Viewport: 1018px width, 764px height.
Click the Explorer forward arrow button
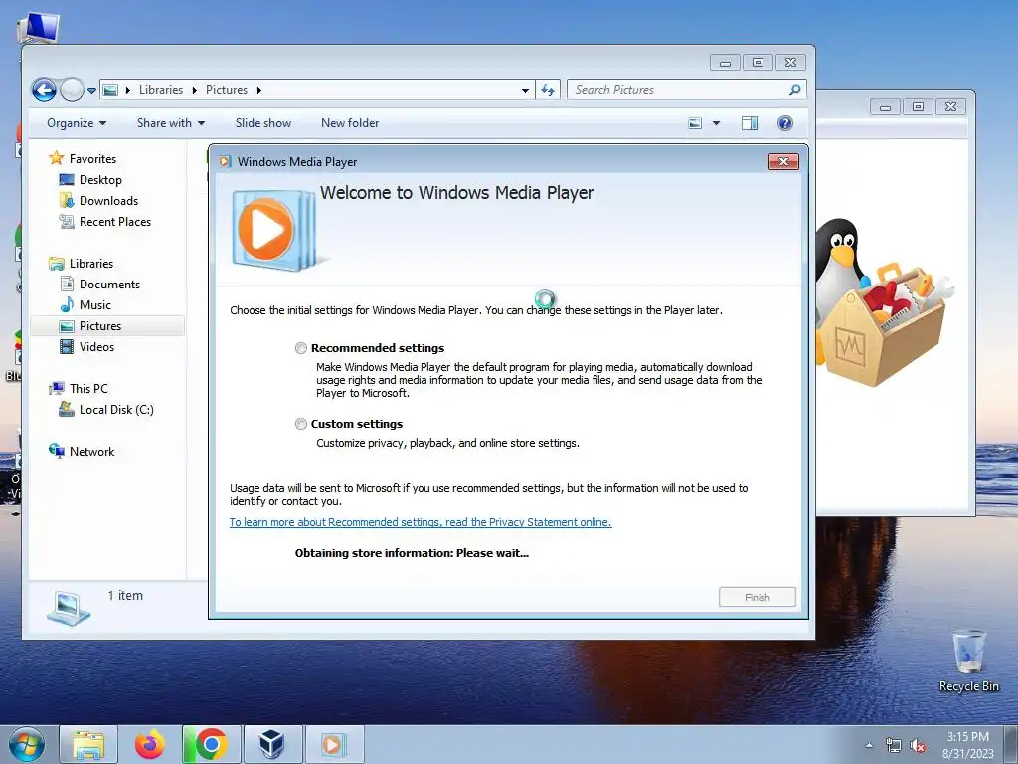72,90
